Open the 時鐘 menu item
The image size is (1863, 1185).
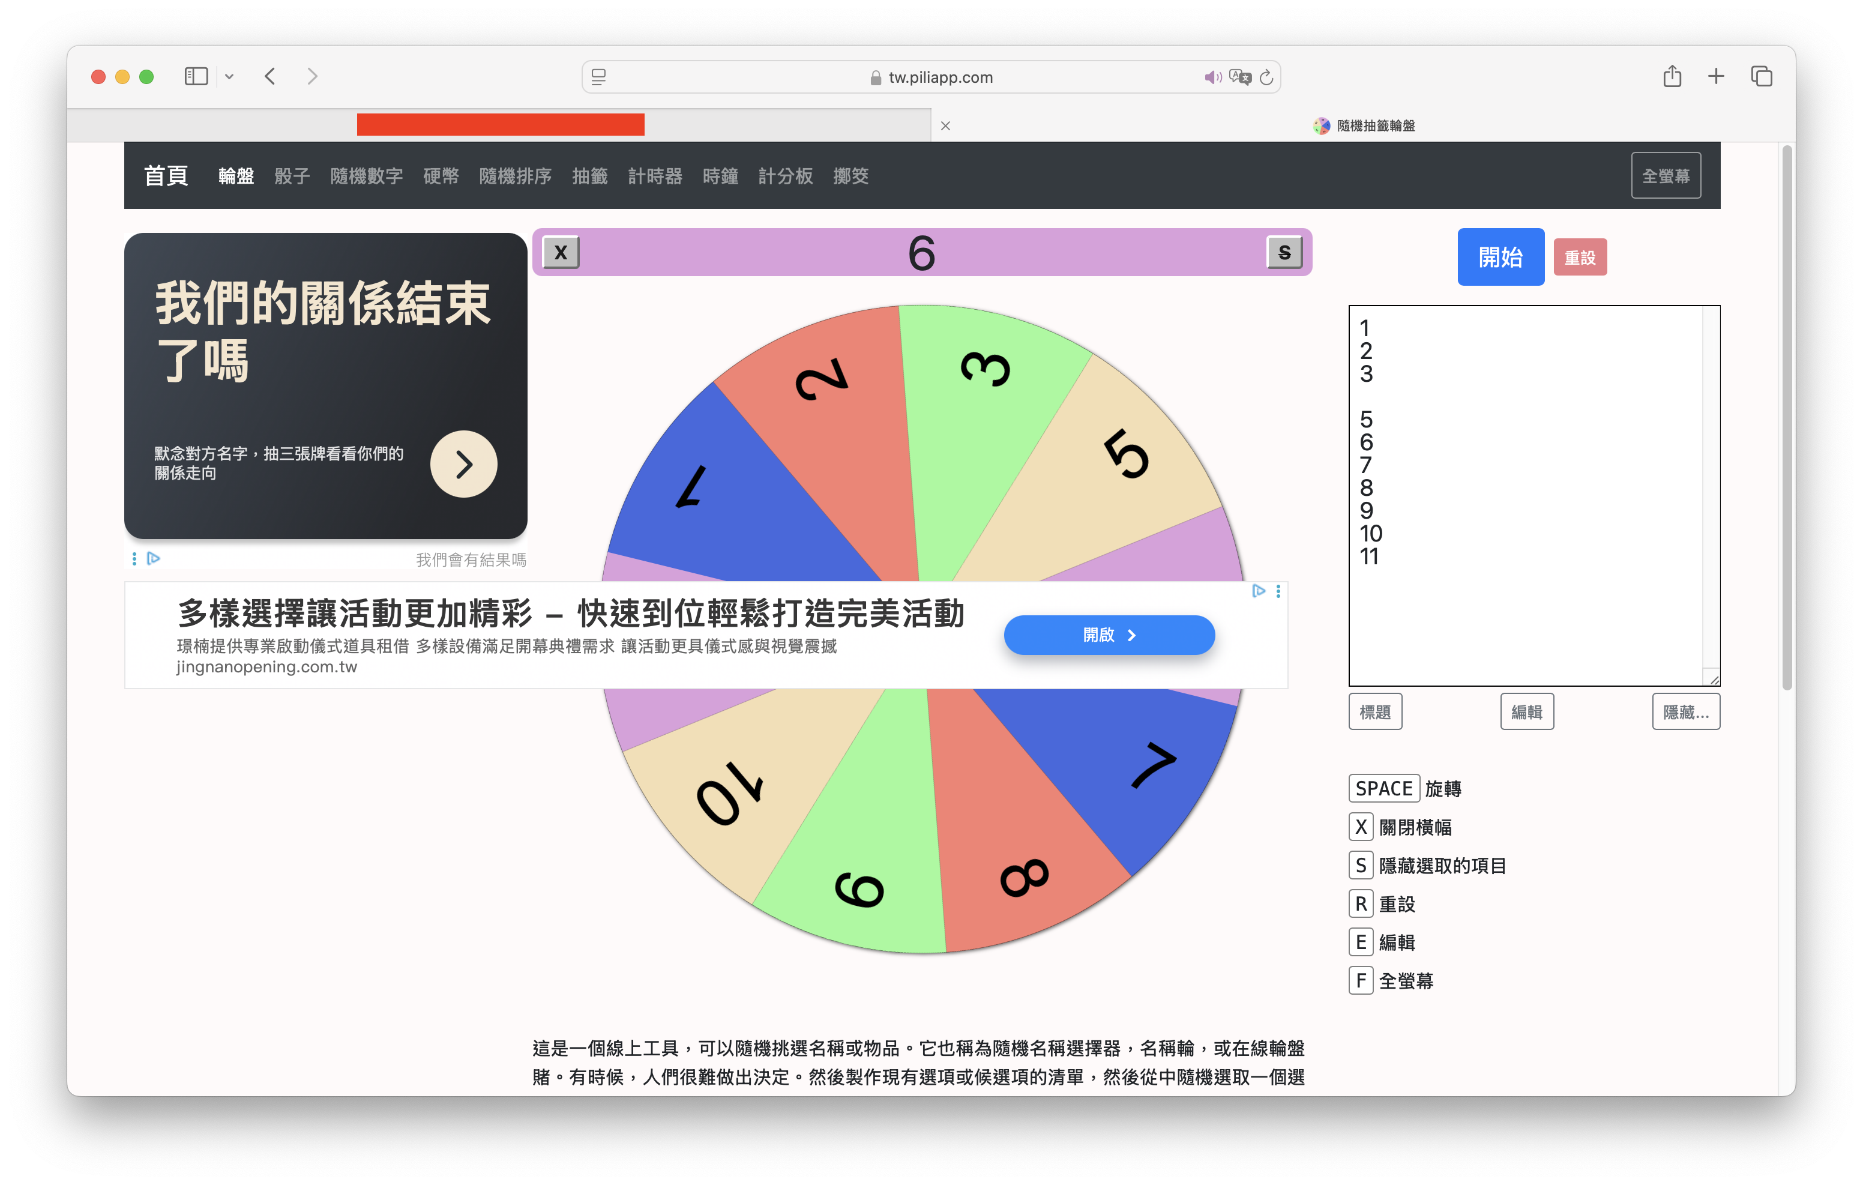click(x=720, y=176)
